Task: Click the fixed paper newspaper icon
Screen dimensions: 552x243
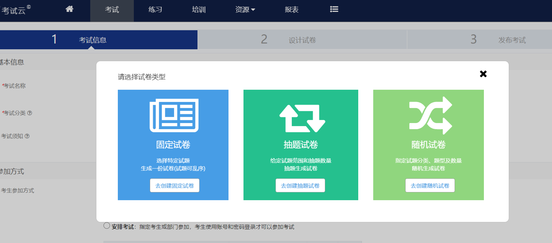Action: pos(174,115)
